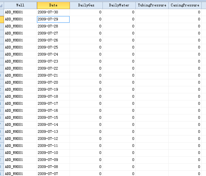Select the CasingPressure column header
This screenshot has height=176, width=206.
tap(185, 5)
